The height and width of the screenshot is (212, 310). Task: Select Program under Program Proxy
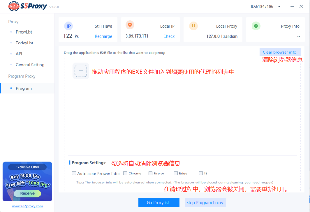(x=24, y=88)
